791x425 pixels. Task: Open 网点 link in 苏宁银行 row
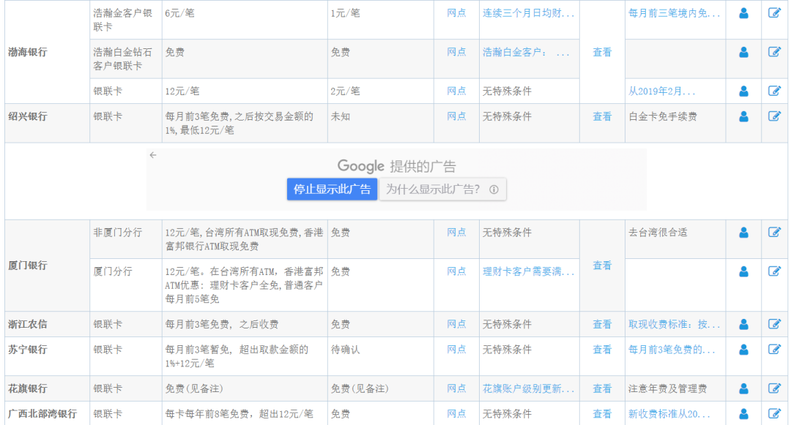coord(456,350)
